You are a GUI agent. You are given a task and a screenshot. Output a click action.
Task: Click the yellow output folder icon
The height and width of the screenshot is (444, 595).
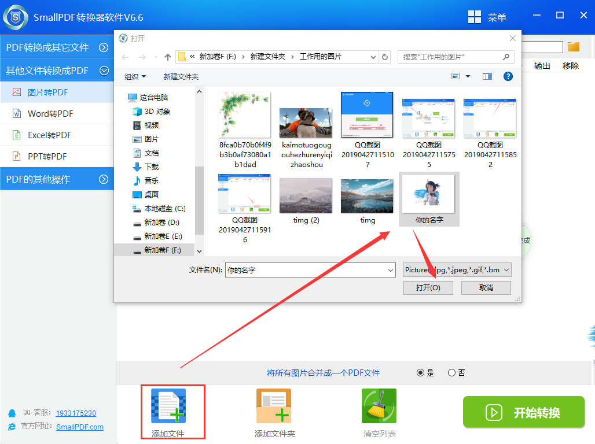[x=574, y=47]
